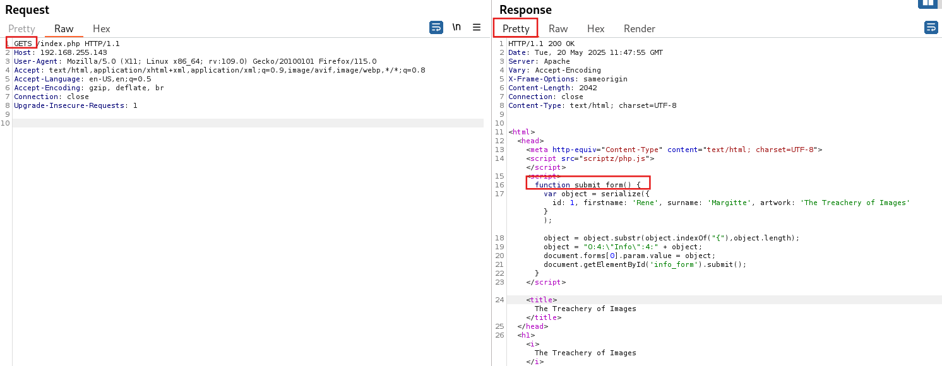Click the 'Accept: text/html' request header line
Viewport: 942px width, 366px height.
[x=220, y=70]
